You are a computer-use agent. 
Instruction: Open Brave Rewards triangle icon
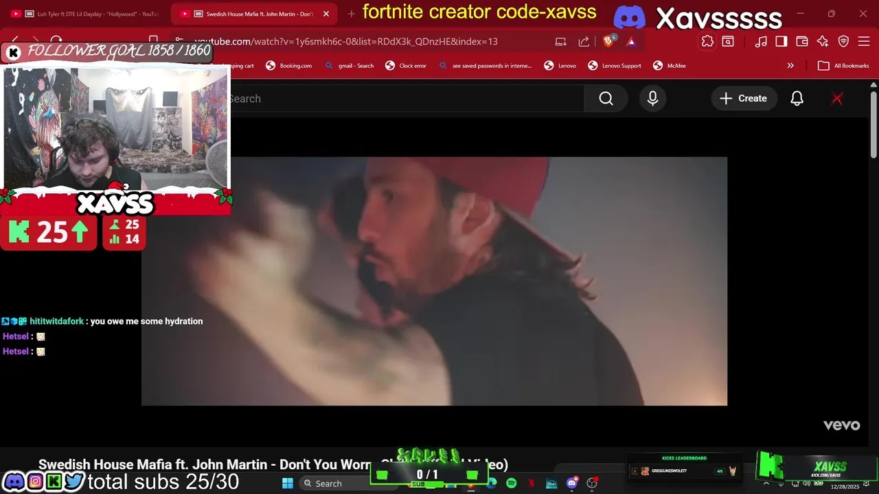(631, 41)
